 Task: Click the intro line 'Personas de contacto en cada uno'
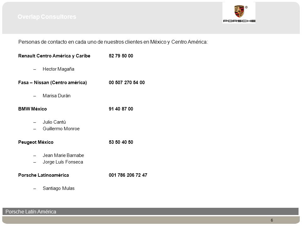pos(113,42)
